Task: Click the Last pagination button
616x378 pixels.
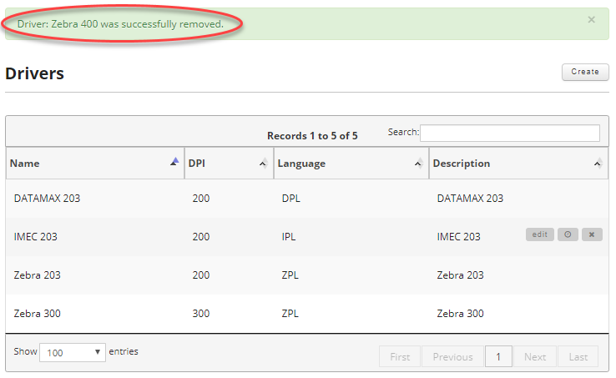Action: coord(578,357)
